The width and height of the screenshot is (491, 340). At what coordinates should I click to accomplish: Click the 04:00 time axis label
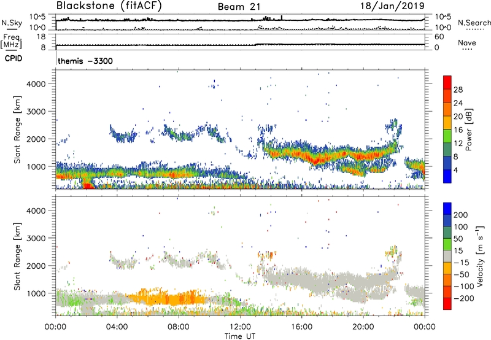117,327
